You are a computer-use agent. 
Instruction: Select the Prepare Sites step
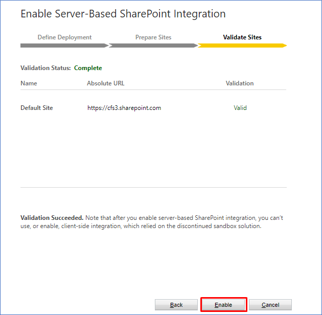point(153,37)
